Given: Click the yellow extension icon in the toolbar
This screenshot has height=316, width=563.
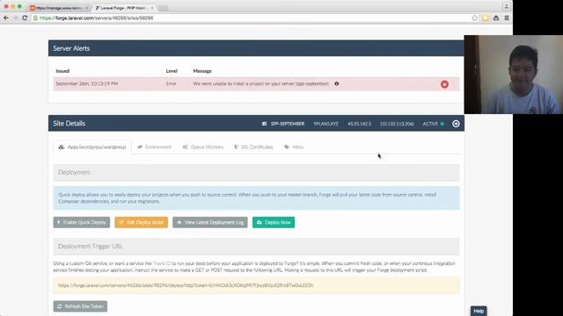Looking at the screenshot, I should click(486, 18).
